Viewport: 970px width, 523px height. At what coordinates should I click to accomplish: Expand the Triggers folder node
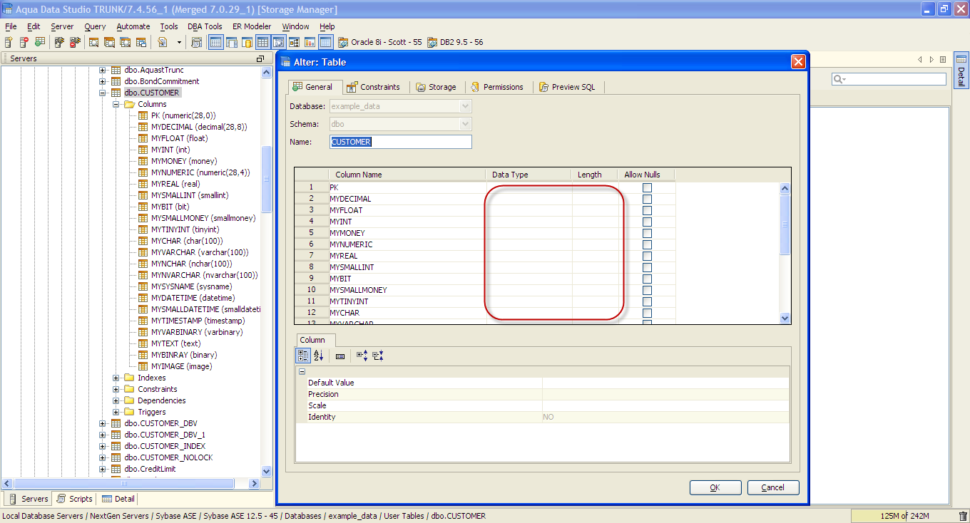point(116,412)
